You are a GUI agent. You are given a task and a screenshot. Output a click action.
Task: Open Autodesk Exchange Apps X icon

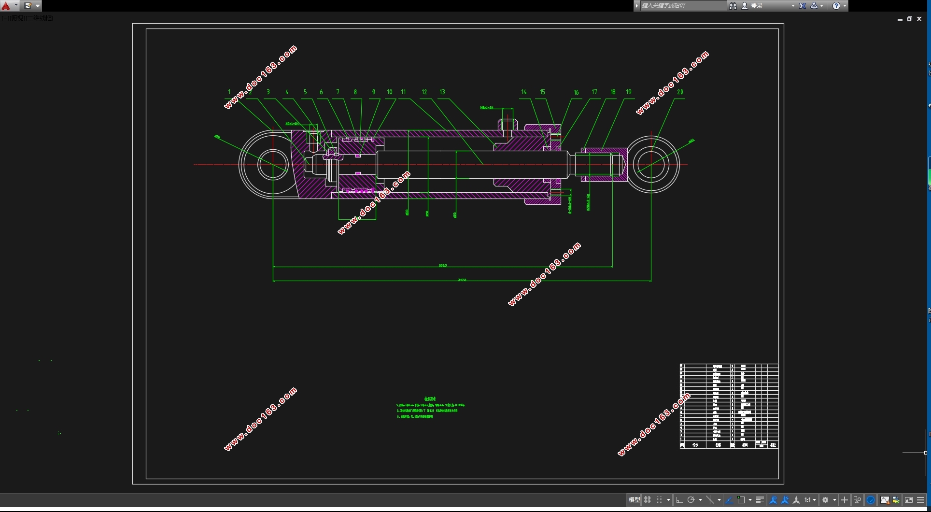pos(803,6)
